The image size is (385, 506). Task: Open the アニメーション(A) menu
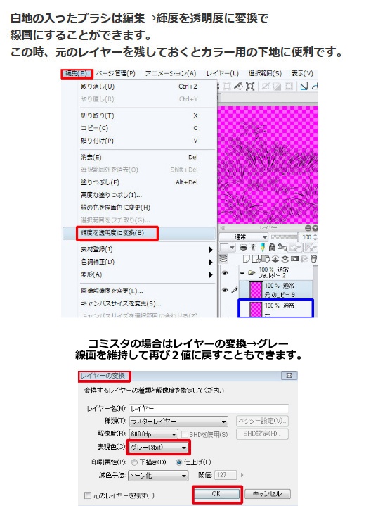pos(171,74)
